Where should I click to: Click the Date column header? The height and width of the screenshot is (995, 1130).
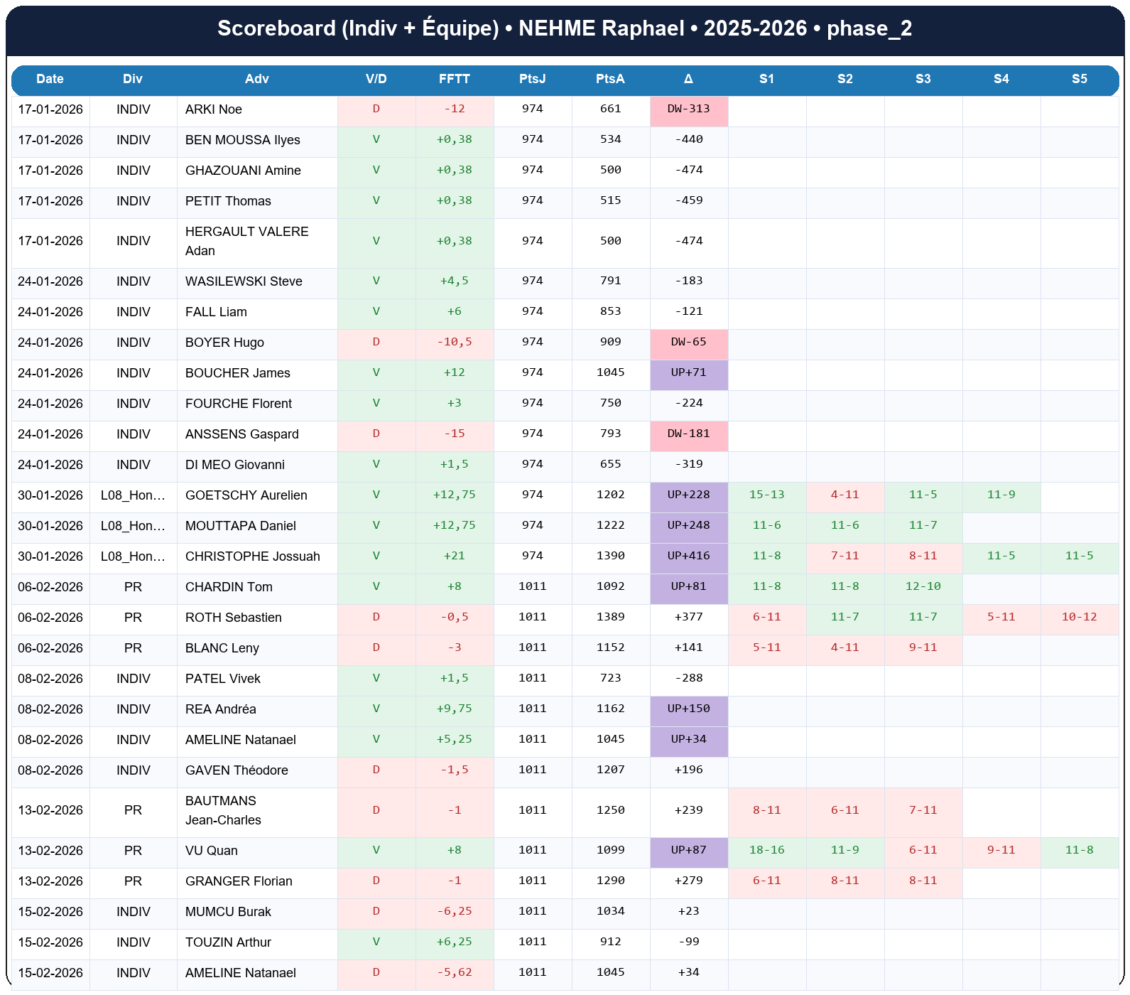pos(50,79)
